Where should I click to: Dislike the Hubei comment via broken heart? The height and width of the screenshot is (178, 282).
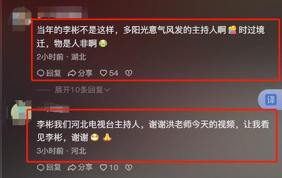click(129, 73)
